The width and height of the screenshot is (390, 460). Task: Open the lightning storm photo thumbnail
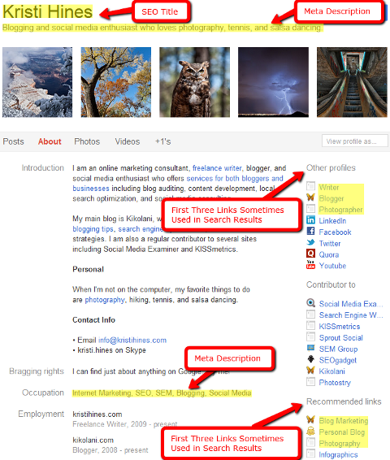coord(273,82)
